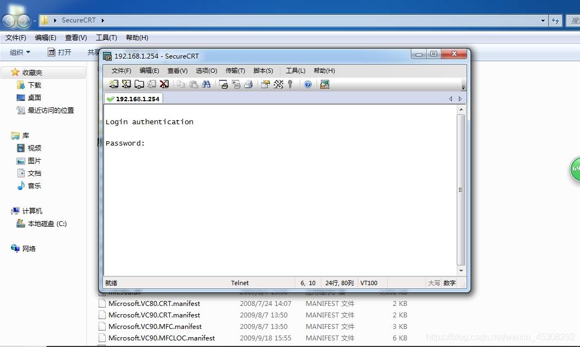Click the Print Screen icon
Viewport: 580px width, 347px height.
point(223,84)
